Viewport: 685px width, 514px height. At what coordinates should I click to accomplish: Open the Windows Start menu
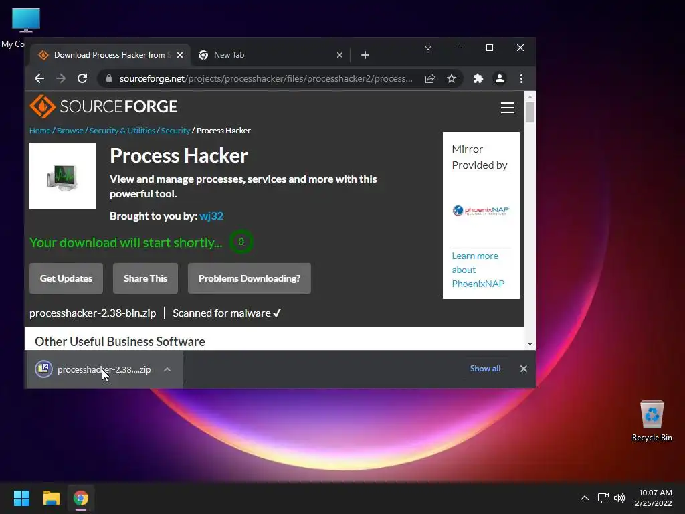(21, 498)
